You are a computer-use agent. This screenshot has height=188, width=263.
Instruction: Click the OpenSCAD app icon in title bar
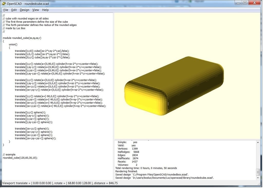pyautogui.click(x=4, y=4)
